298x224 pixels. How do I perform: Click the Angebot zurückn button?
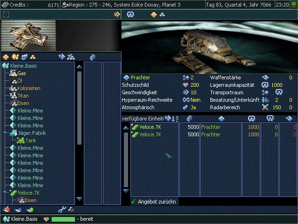(156, 202)
